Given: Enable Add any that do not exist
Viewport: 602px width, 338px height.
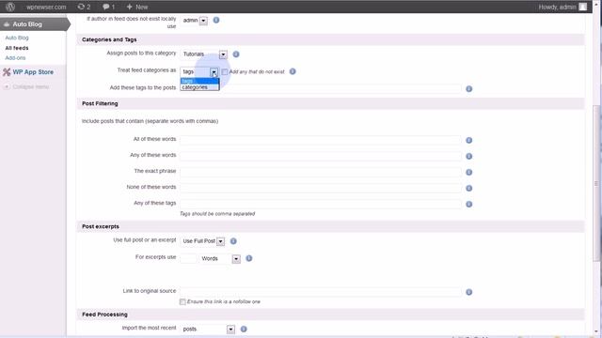Looking at the screenshot, I should pos(225,71).
